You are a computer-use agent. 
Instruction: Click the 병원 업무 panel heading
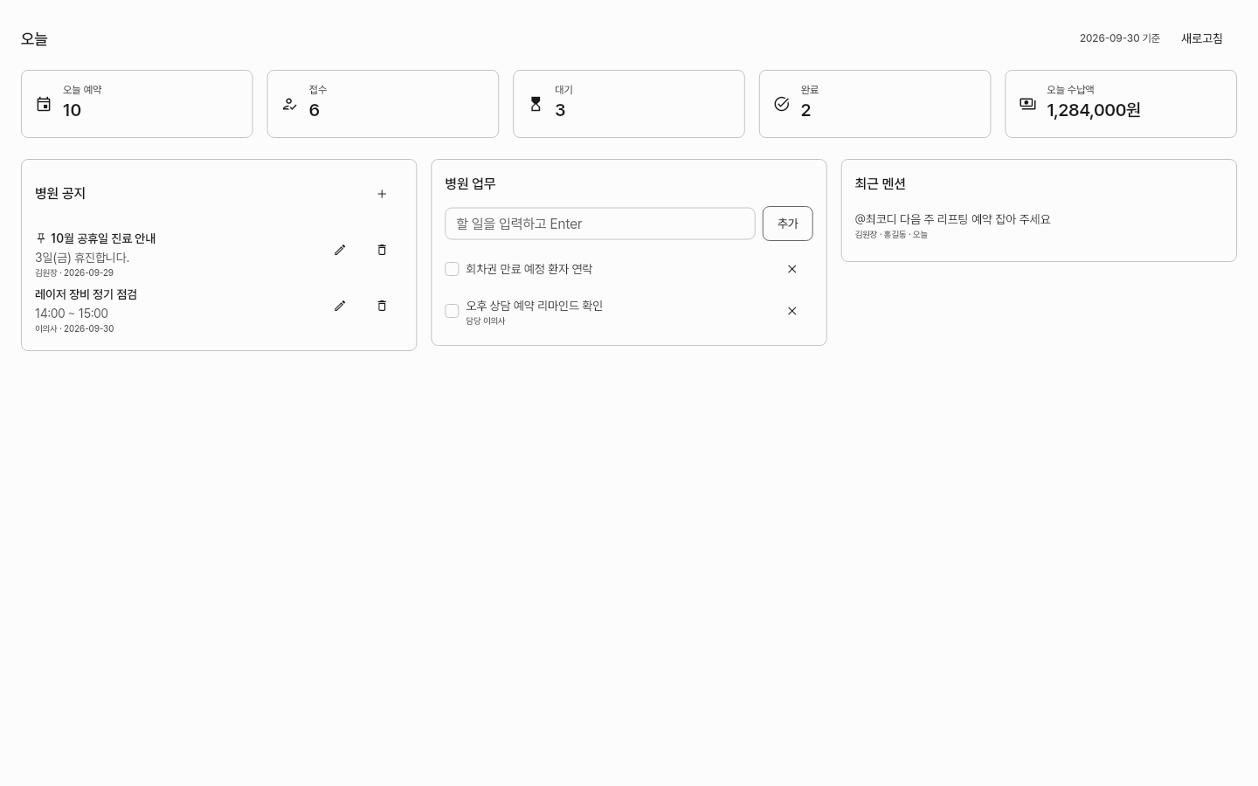click(x=470, y=183)
